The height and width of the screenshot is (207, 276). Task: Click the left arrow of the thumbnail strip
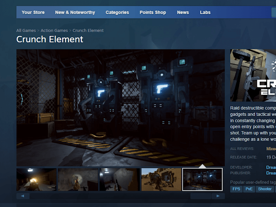tap(23, 196)
